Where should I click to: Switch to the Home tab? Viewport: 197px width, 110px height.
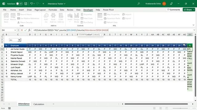coord(13,10)
